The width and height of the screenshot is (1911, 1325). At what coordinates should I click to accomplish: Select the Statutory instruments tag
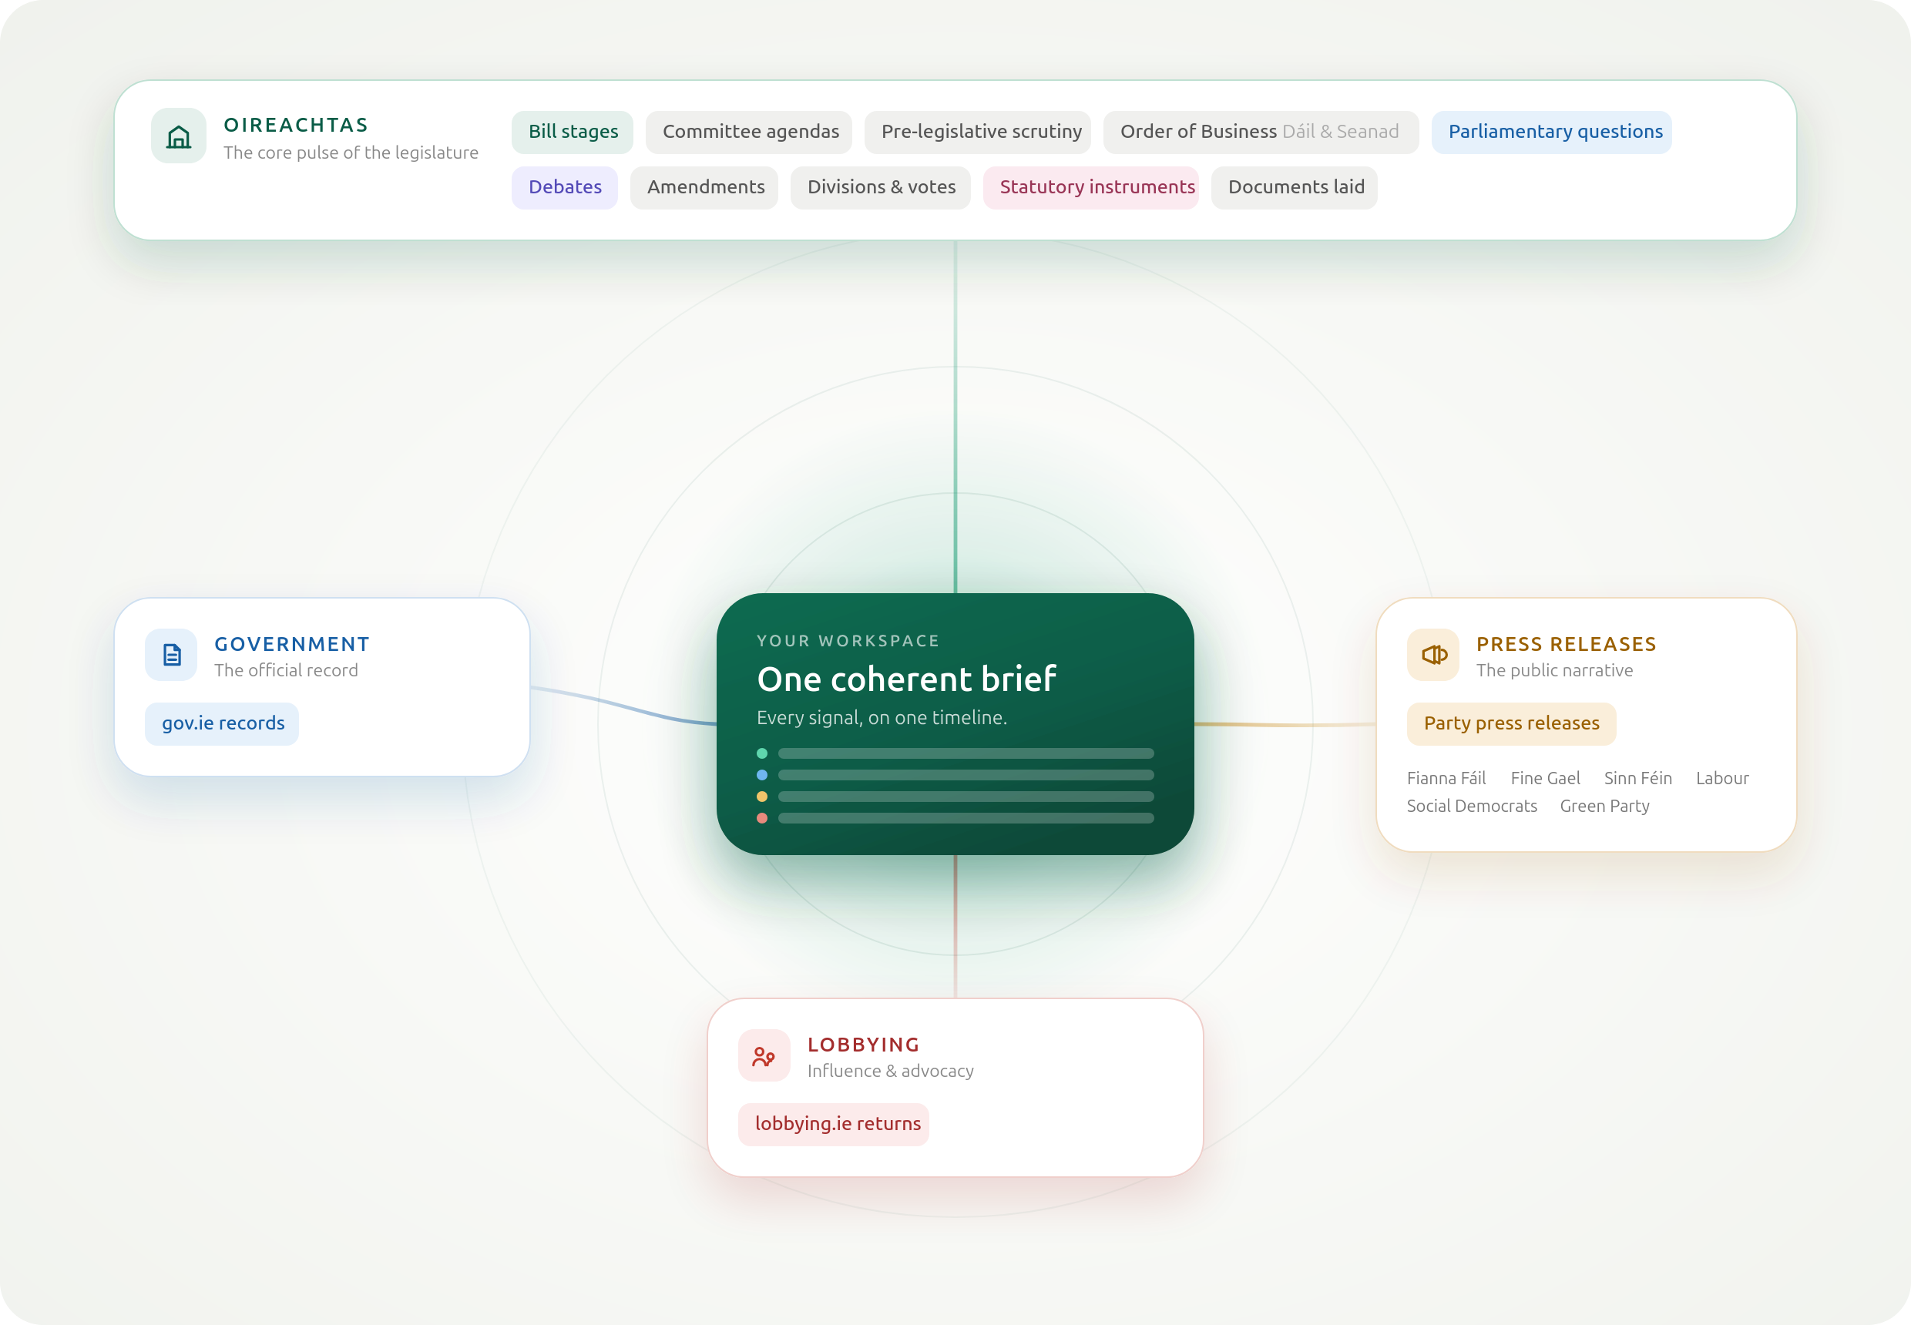pyautogui.click(x=1091, y=188)
